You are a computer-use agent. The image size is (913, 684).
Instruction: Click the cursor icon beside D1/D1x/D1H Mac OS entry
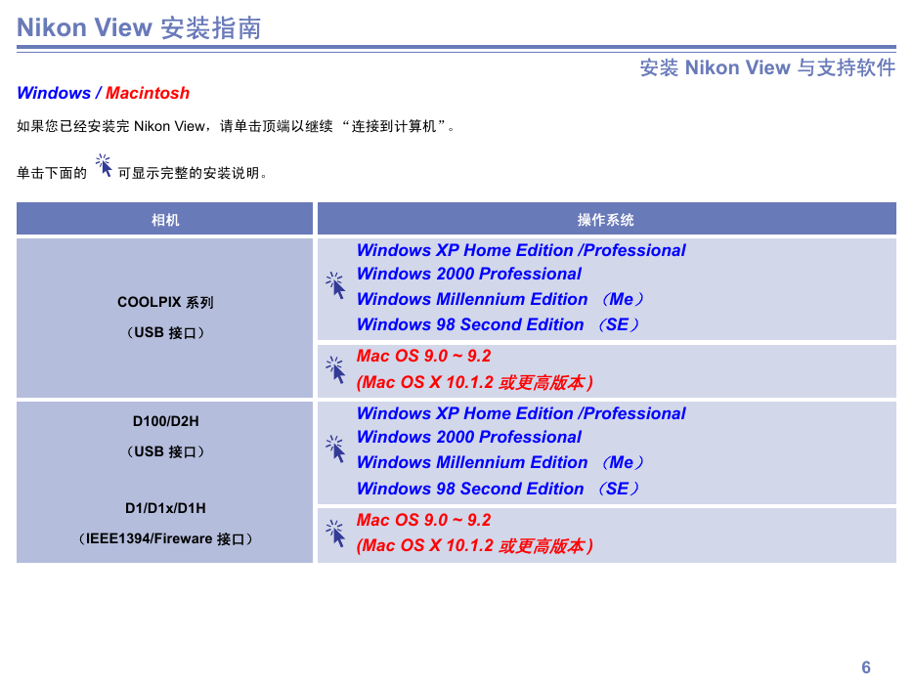pyautogui.click(x=336, y=534)
